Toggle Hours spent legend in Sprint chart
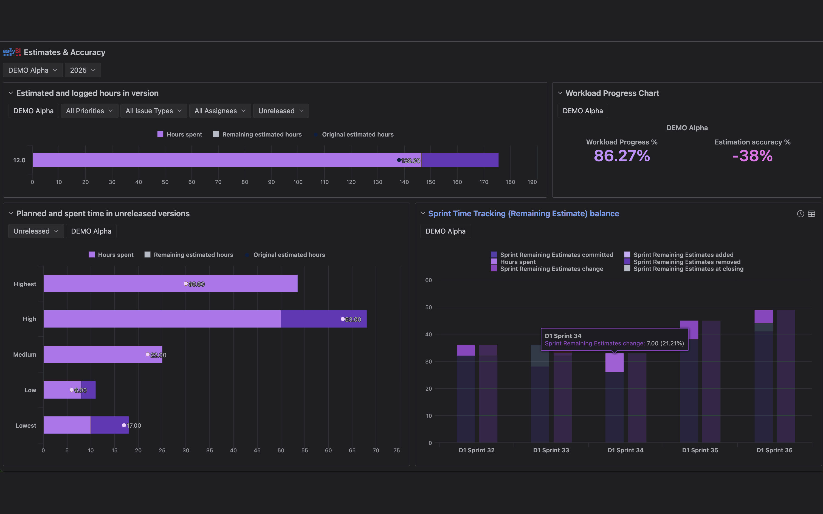This screenshot has width=823, height=514. click(513, 262)
